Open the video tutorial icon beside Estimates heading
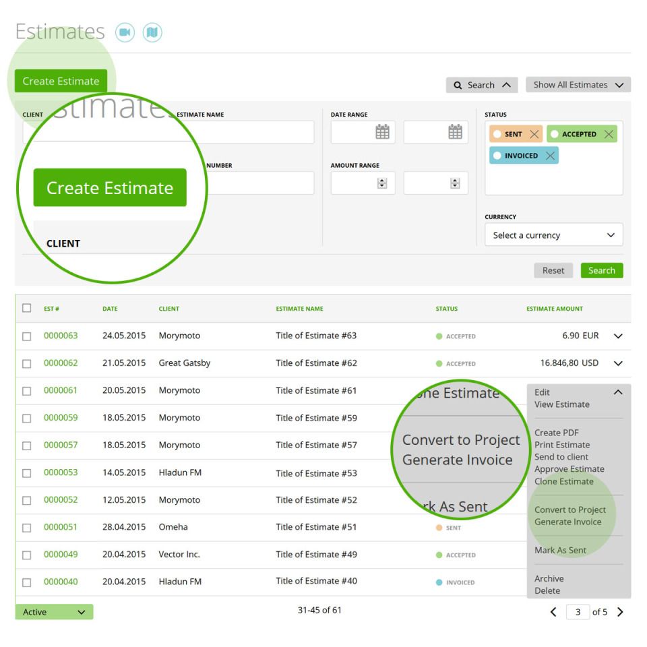This screenshot has height=647, width=647. [x=124, y=31]
